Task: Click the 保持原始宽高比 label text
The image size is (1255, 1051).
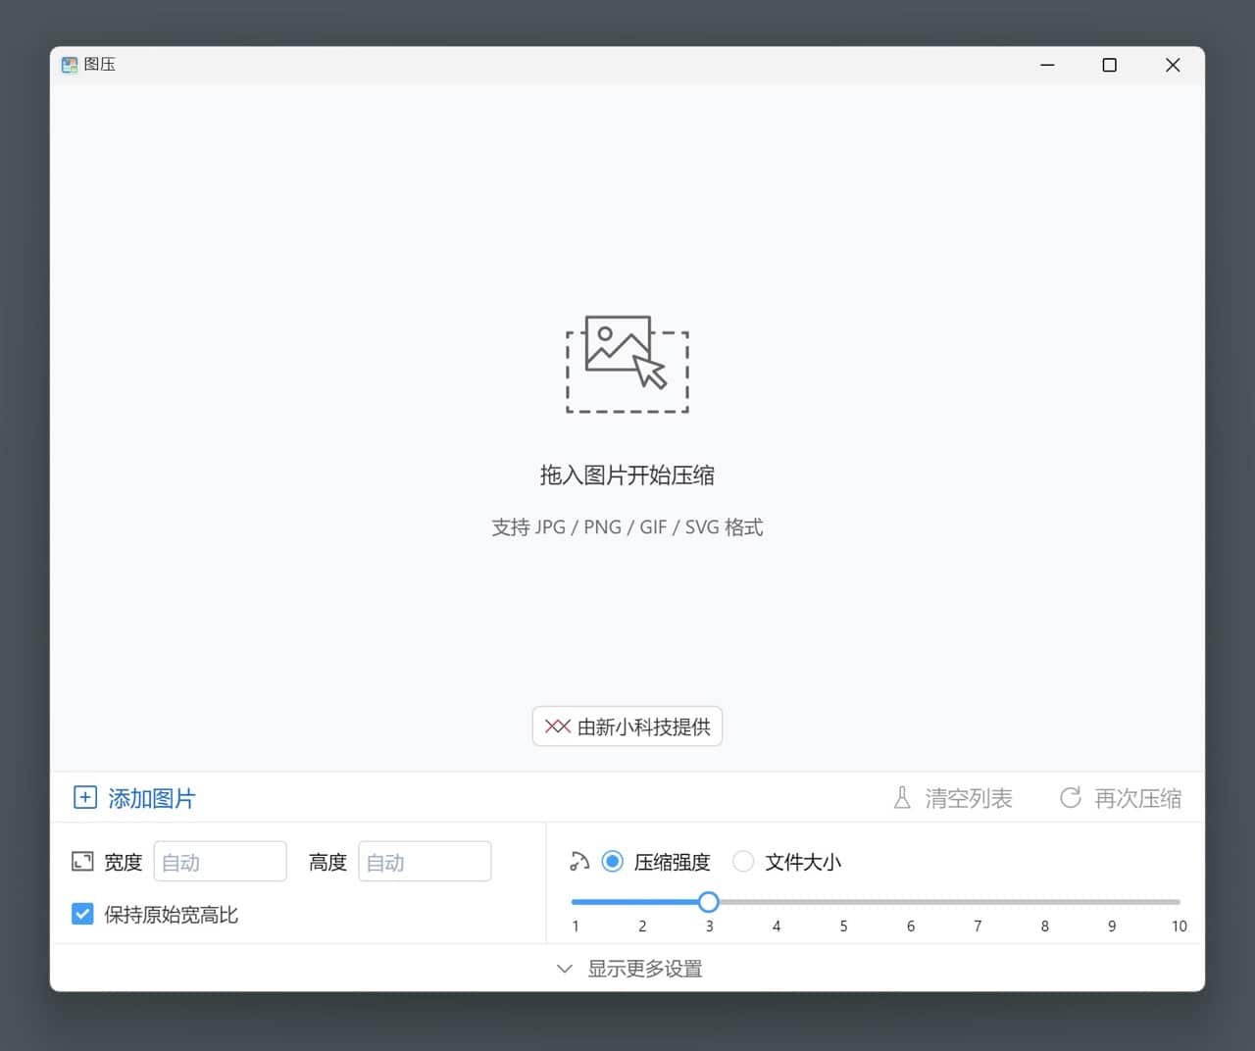Action: 172,915
